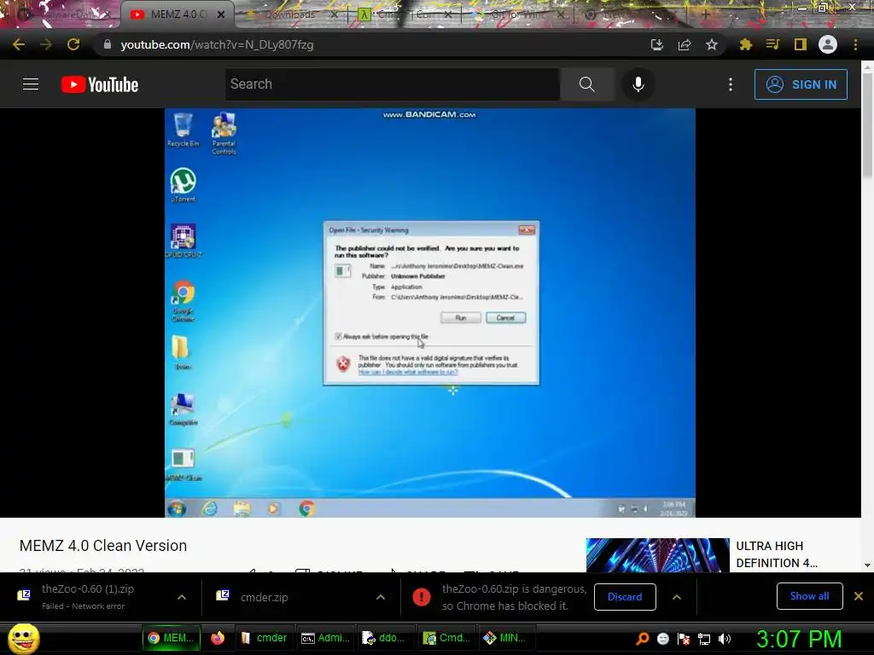
Task: Click the YouTube search magnifier button
Action: (x=587, y=84)
